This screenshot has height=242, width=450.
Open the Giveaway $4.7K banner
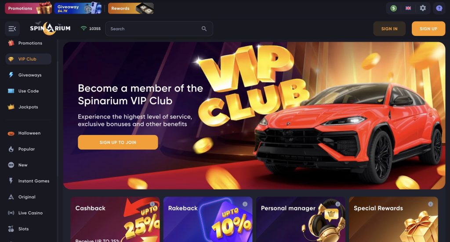point(78,8)
